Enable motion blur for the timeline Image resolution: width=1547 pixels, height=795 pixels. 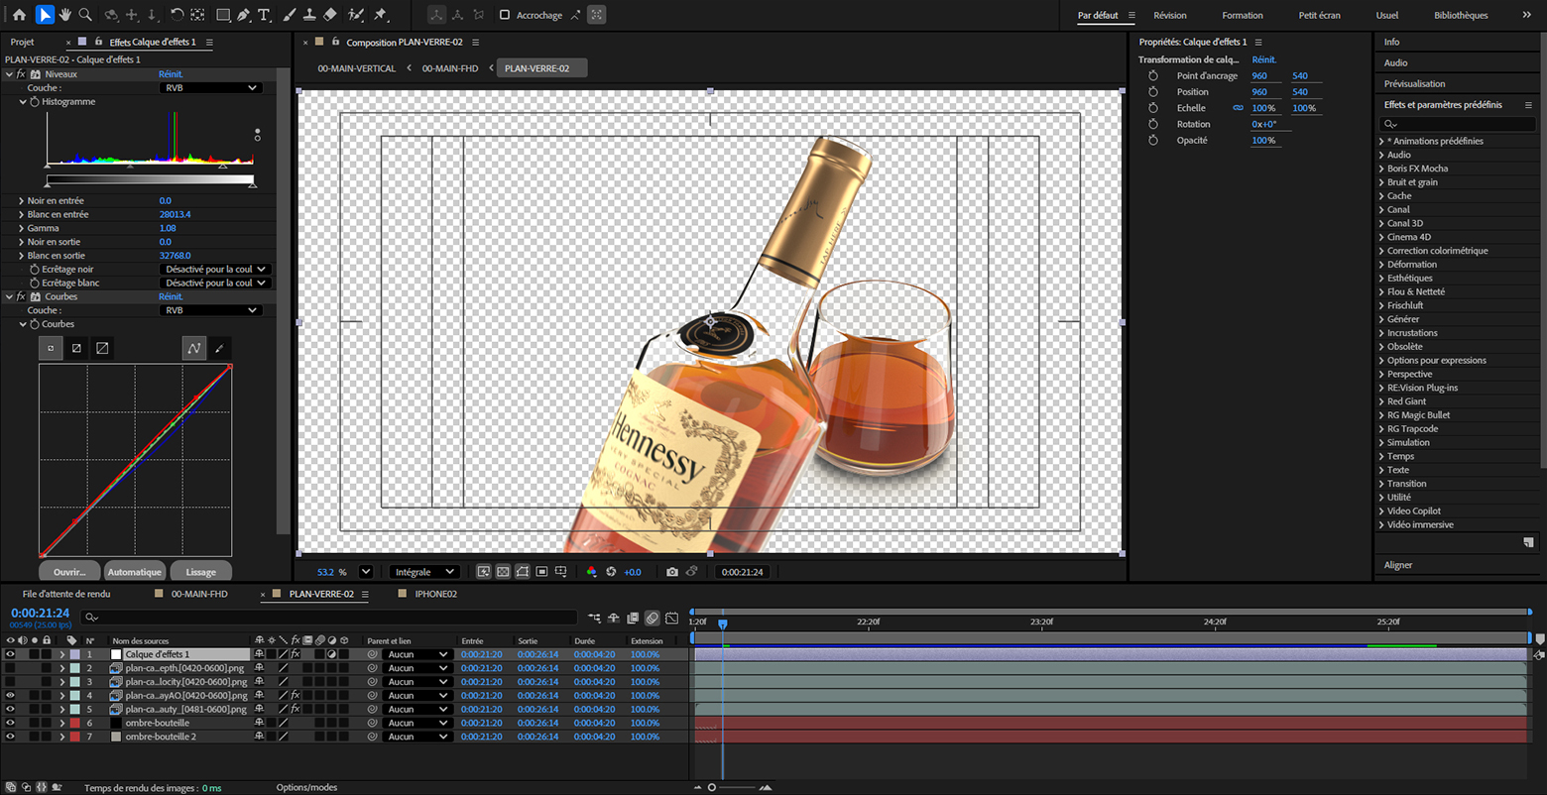[652, 618]
